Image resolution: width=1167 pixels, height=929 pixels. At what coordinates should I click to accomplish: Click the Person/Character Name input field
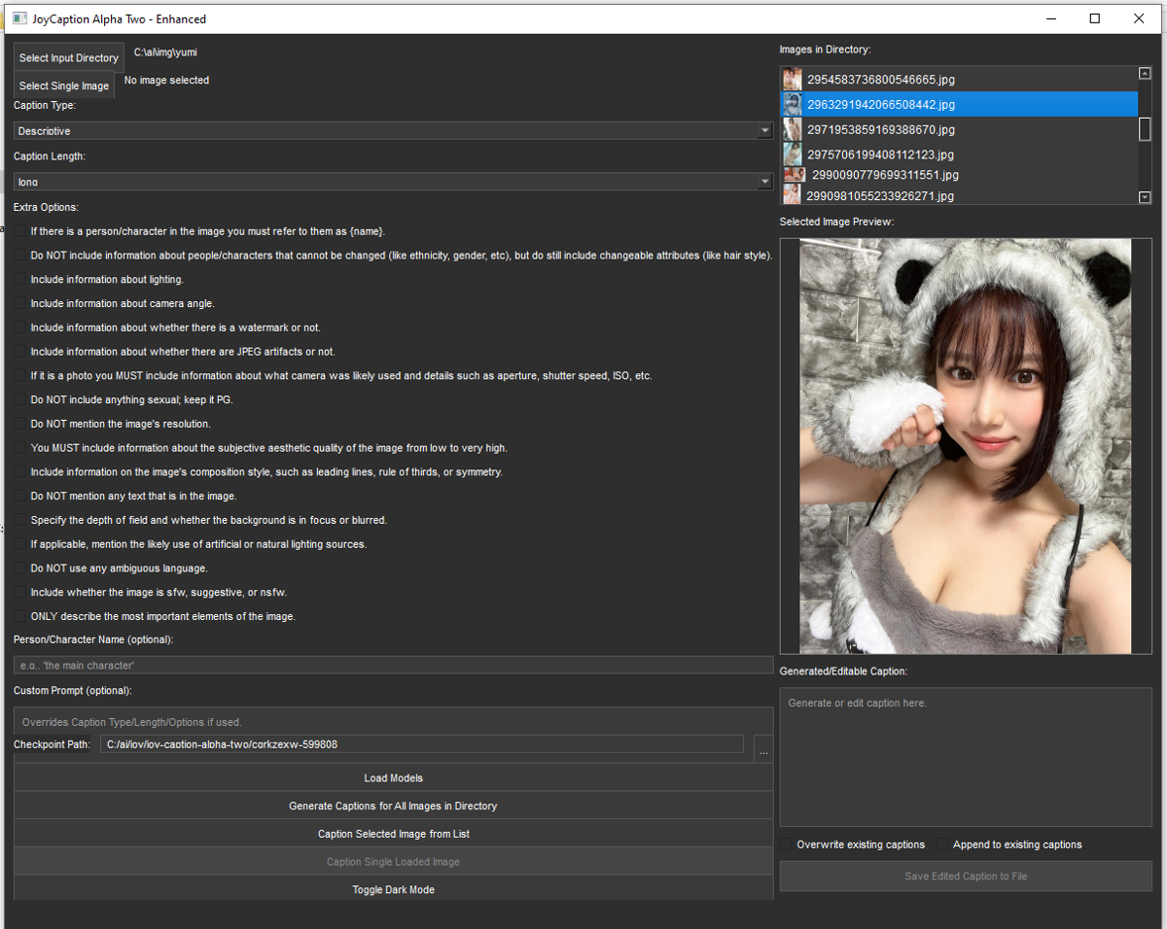tap(389, 665)
